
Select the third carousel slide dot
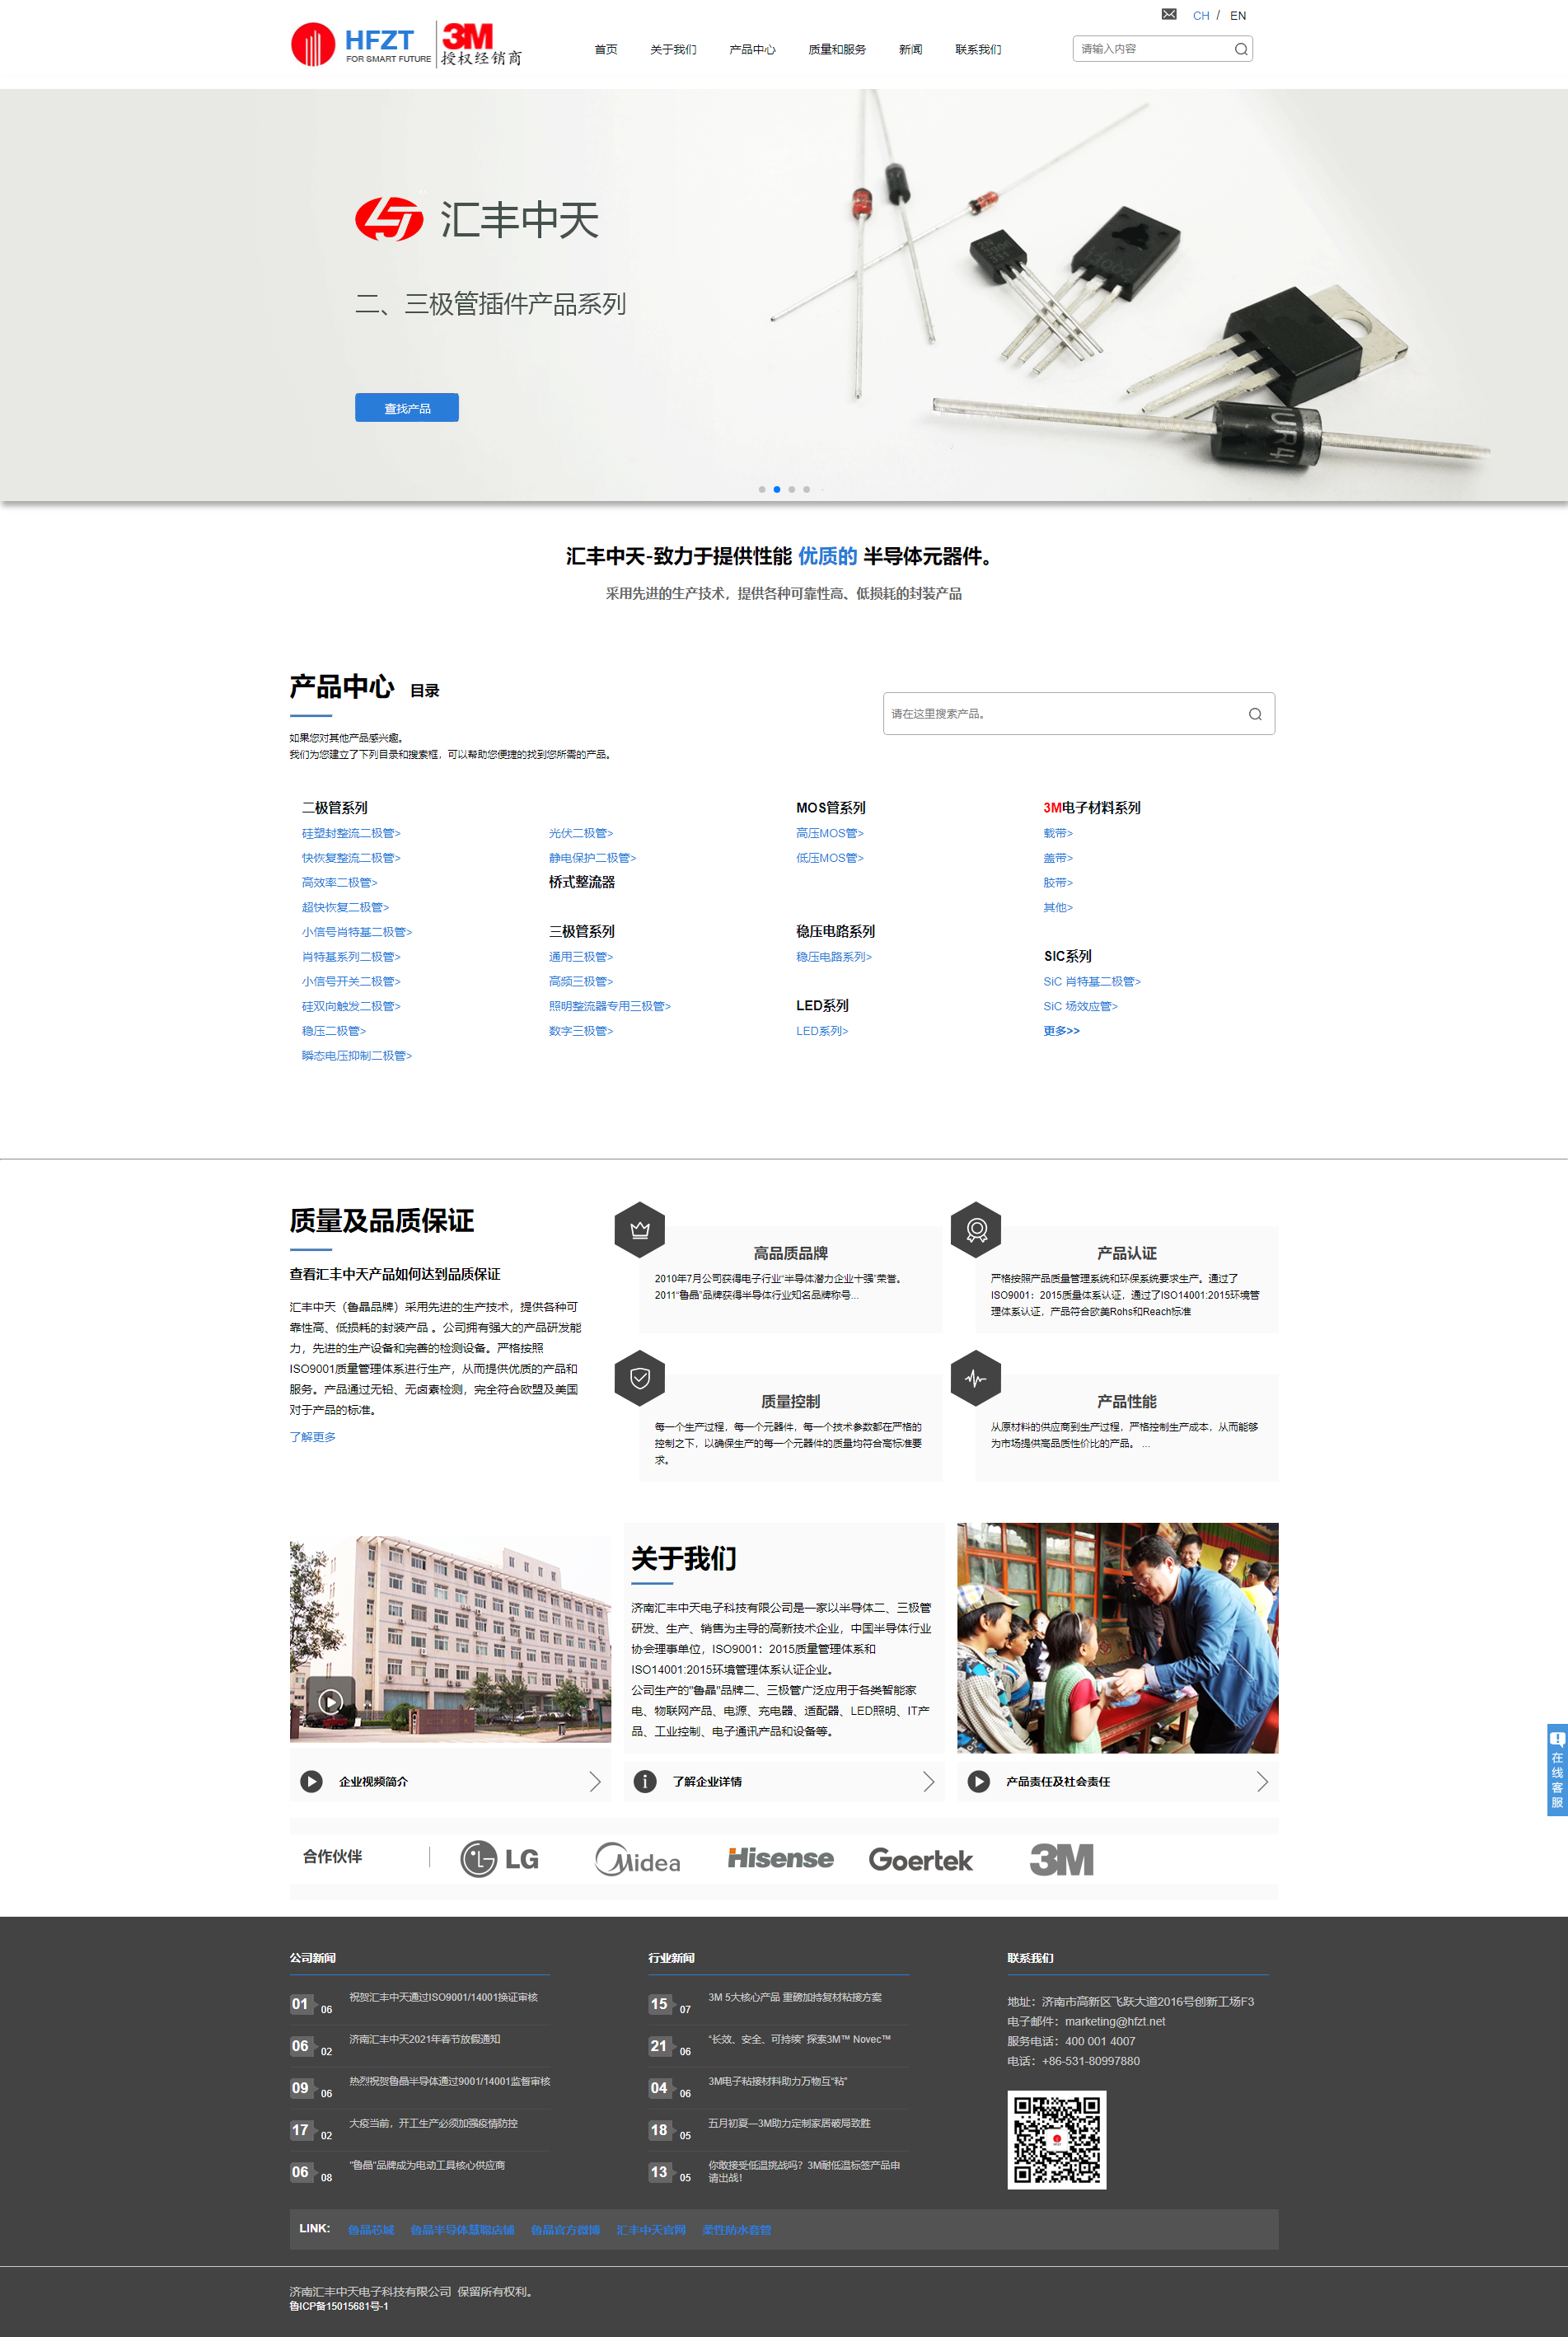pos(791,489)
